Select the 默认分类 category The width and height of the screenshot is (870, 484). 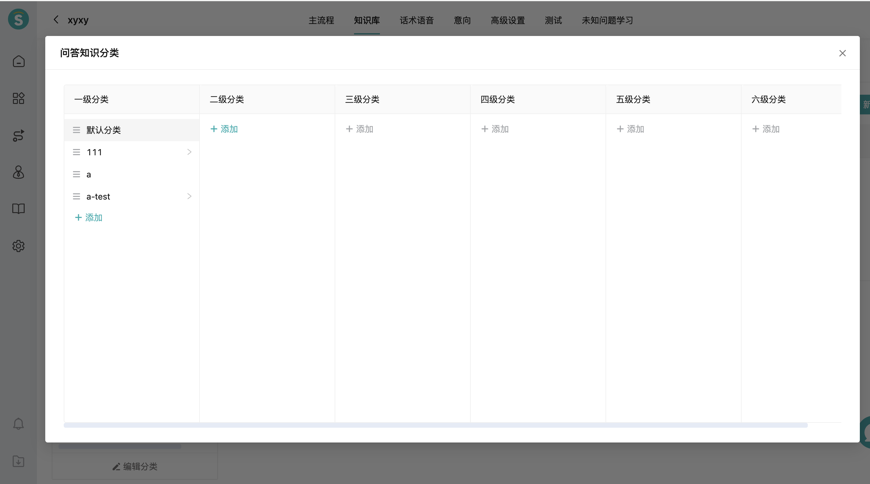pyautogui.click(x=132, y=130)
